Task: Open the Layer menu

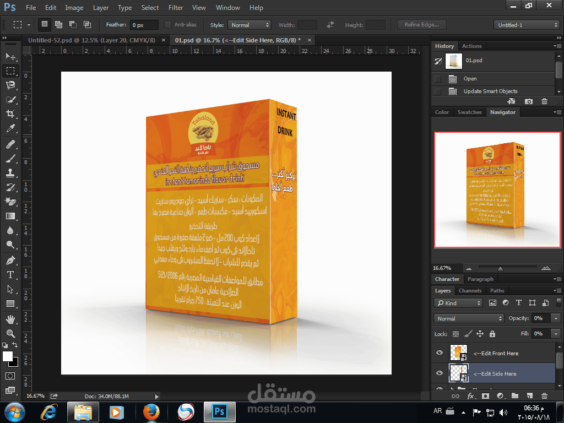Action: pyautogui.click(x=101, y=8)
